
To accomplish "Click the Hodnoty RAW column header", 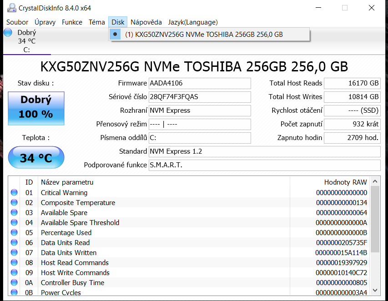I will [330, 182].
